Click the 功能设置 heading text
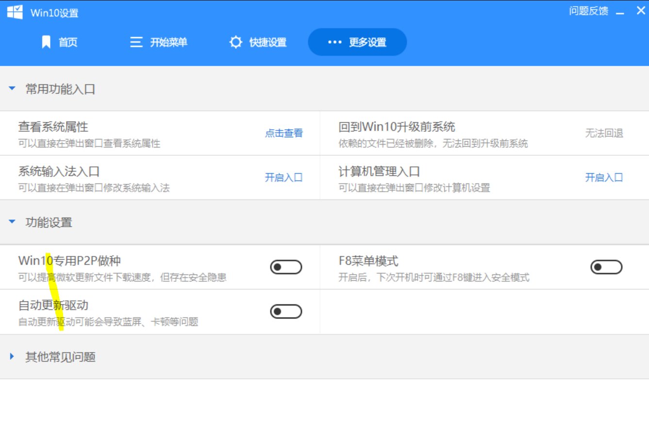Screen dimensions: 649x436 click(x=49, y=222)
